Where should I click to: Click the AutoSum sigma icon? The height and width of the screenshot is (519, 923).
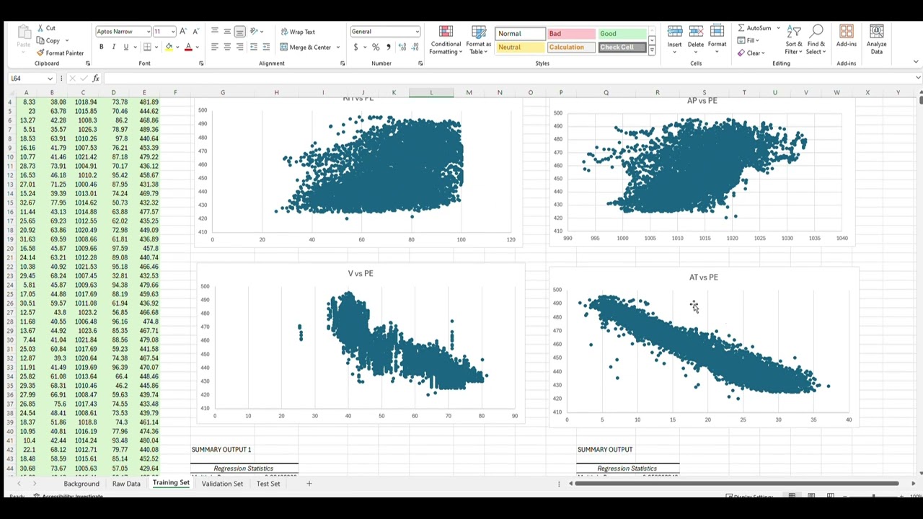click(741, 28)
